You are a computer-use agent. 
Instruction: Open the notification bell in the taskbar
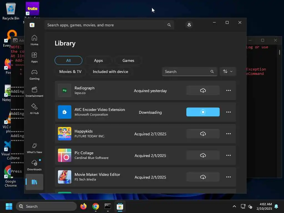coord(277,206)
